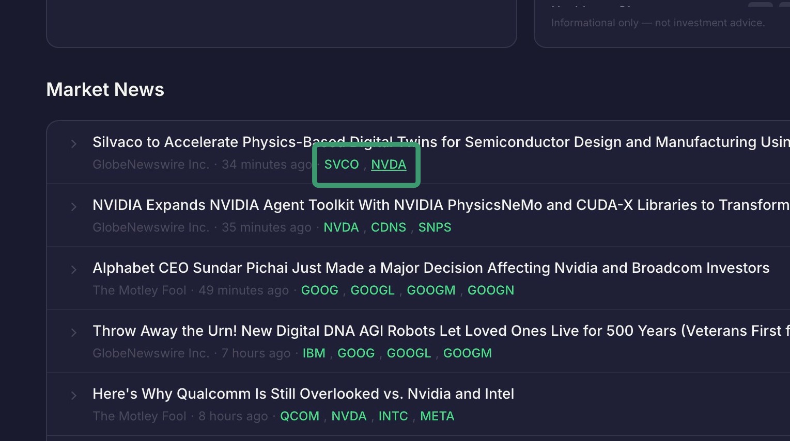Expand the Qualcomm Still Overlooked article
The width and height of the screenshot is (790, 441).
[74, 396]
